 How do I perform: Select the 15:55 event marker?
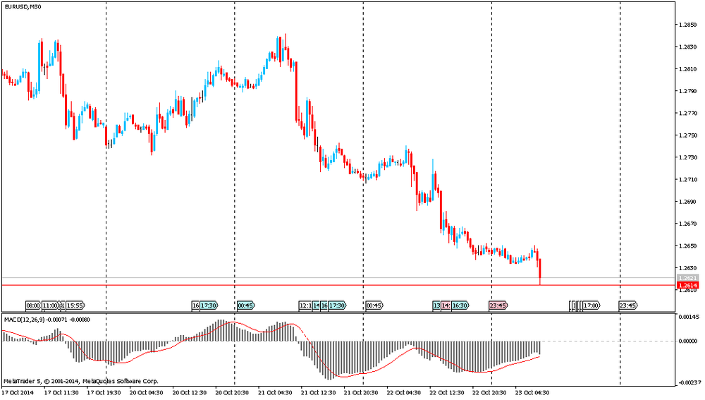(x=75, y=305)
